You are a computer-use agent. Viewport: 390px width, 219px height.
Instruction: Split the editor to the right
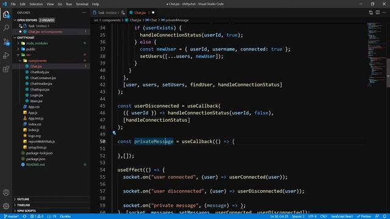[x=378, y=12]
